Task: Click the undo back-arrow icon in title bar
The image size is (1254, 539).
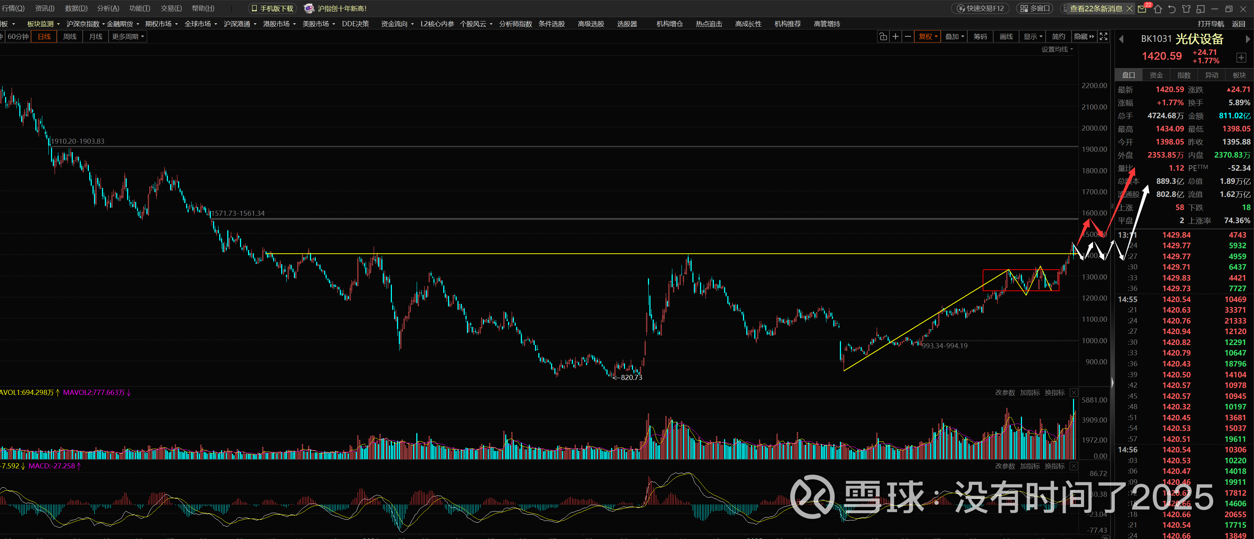Action: pos(1172,9)
